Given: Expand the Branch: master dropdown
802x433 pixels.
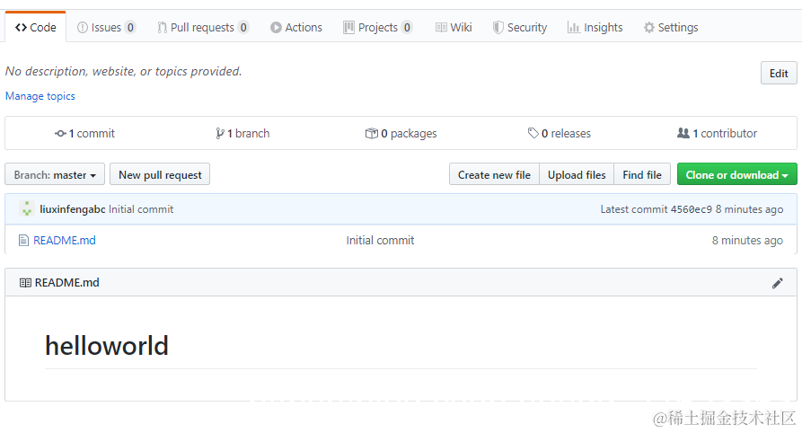Looking at the screenshot, I should (55, 174).
